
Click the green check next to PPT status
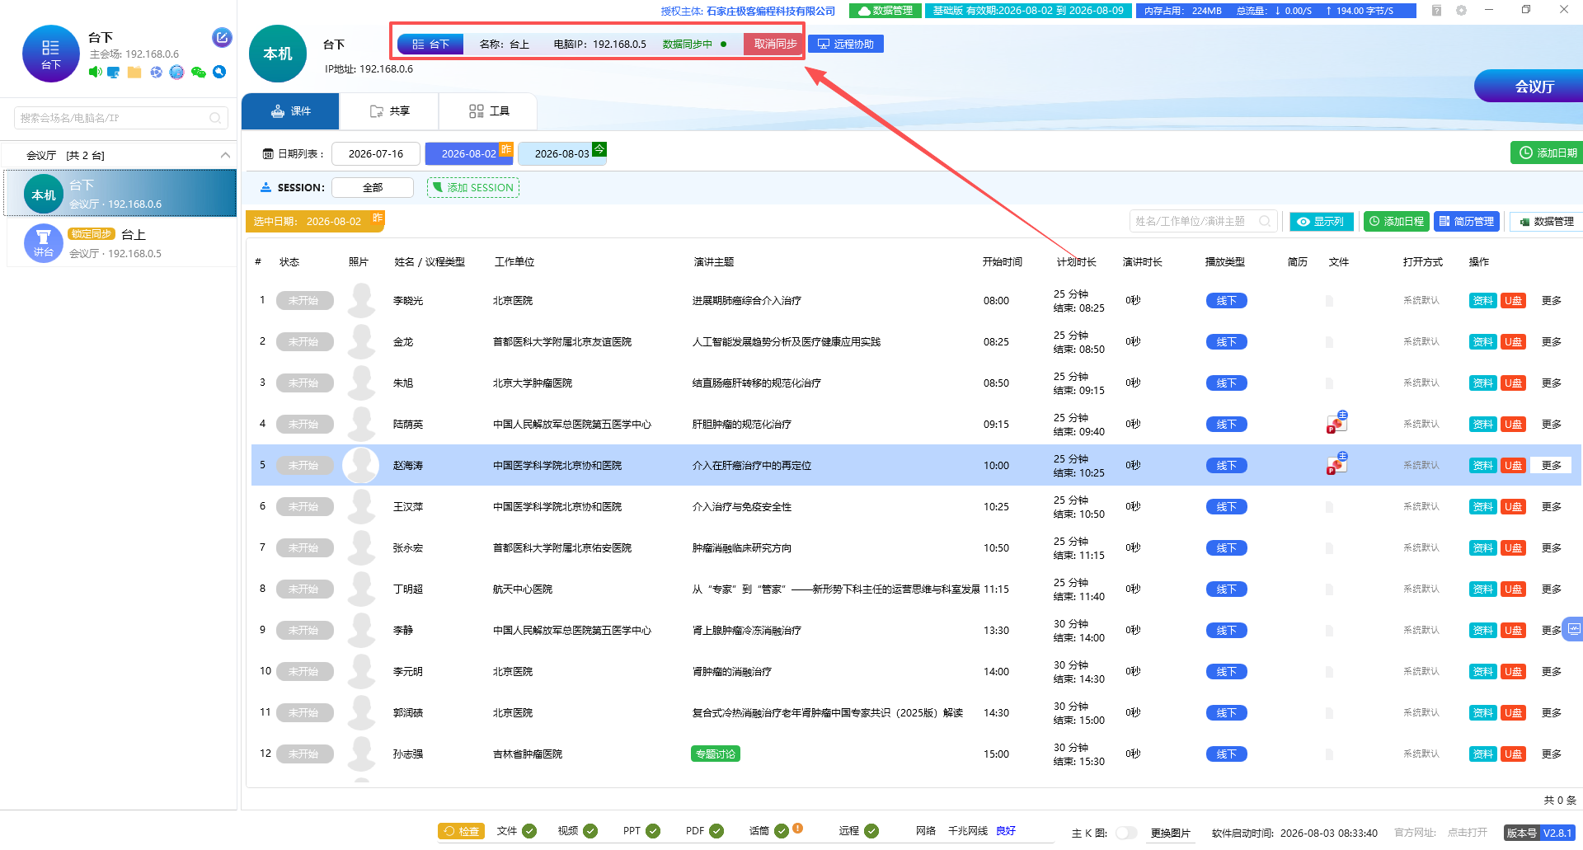coord(653,831)
